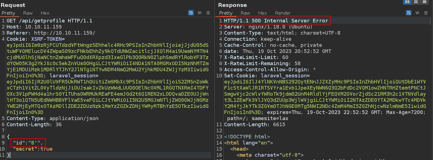The image size is (433, 160).
Task: Switch Request view to Hex tab
Action: click(x=45, y=13)
